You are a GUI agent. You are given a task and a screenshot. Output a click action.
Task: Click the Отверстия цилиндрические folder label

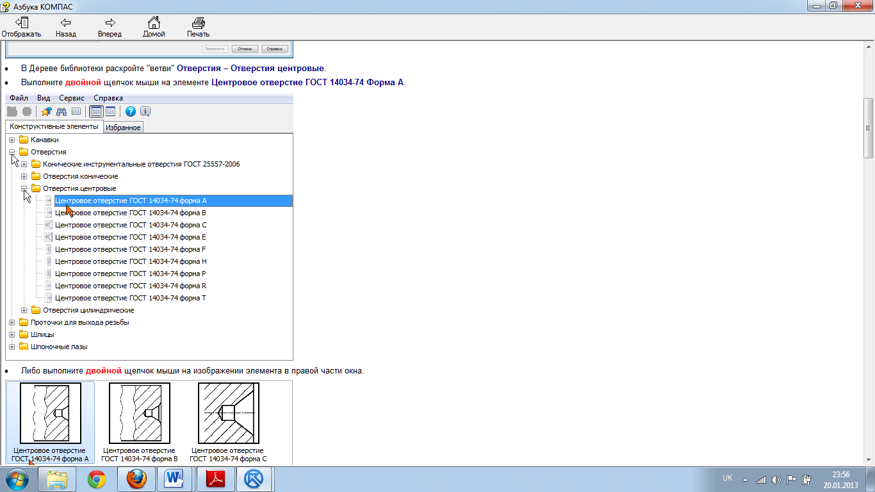[x=88, y=310]
